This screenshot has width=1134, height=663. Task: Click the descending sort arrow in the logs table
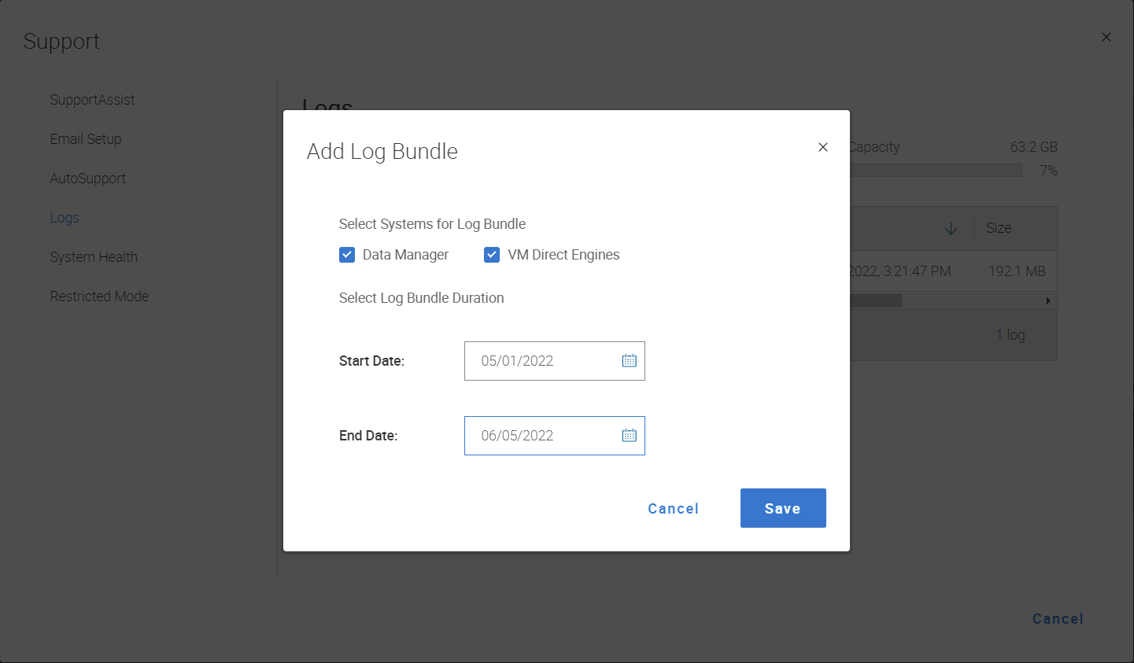coord(951,227)
